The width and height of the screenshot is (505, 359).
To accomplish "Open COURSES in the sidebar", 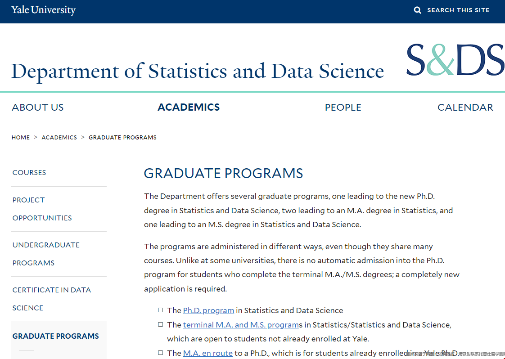I will pos(29,173).
